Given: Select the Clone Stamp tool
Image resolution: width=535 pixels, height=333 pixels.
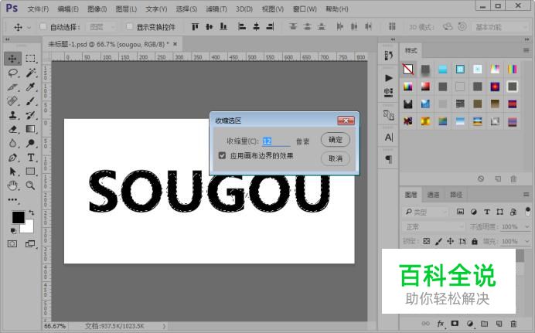Looking at the screenshot, I should pyautogui.click(x=12, y=115).
